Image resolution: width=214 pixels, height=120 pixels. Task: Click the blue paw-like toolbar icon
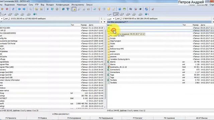point(120,9)
